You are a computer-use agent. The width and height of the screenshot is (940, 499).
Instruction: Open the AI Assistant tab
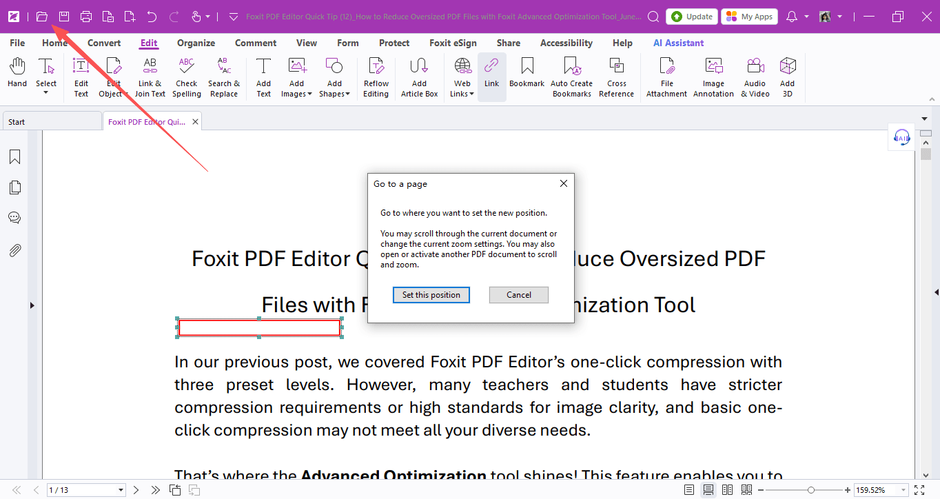[679, 43]
